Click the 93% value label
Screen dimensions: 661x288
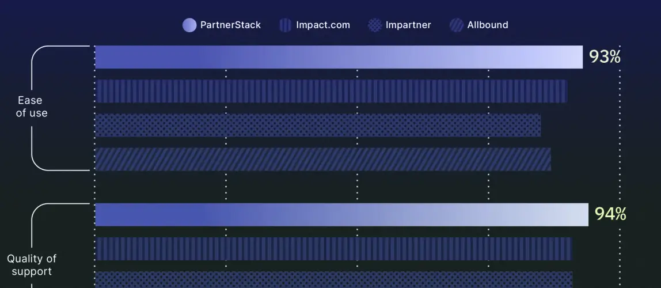coord(605,57)
